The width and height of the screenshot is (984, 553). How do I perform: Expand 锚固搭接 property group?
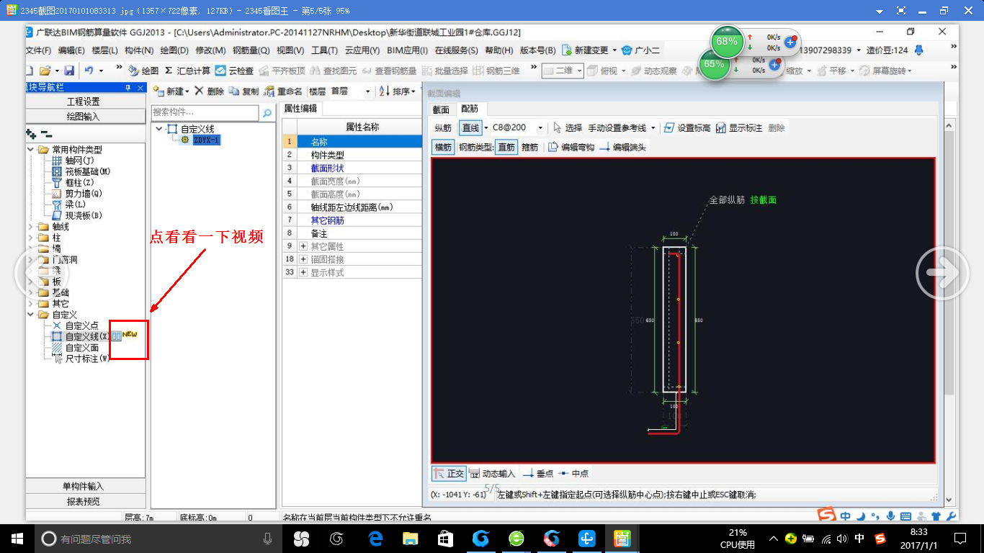pos(303,259)
